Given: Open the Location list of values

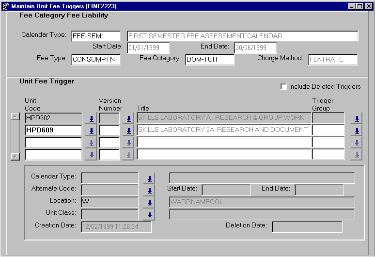Looking at the screenshot, I should point(149,203).
